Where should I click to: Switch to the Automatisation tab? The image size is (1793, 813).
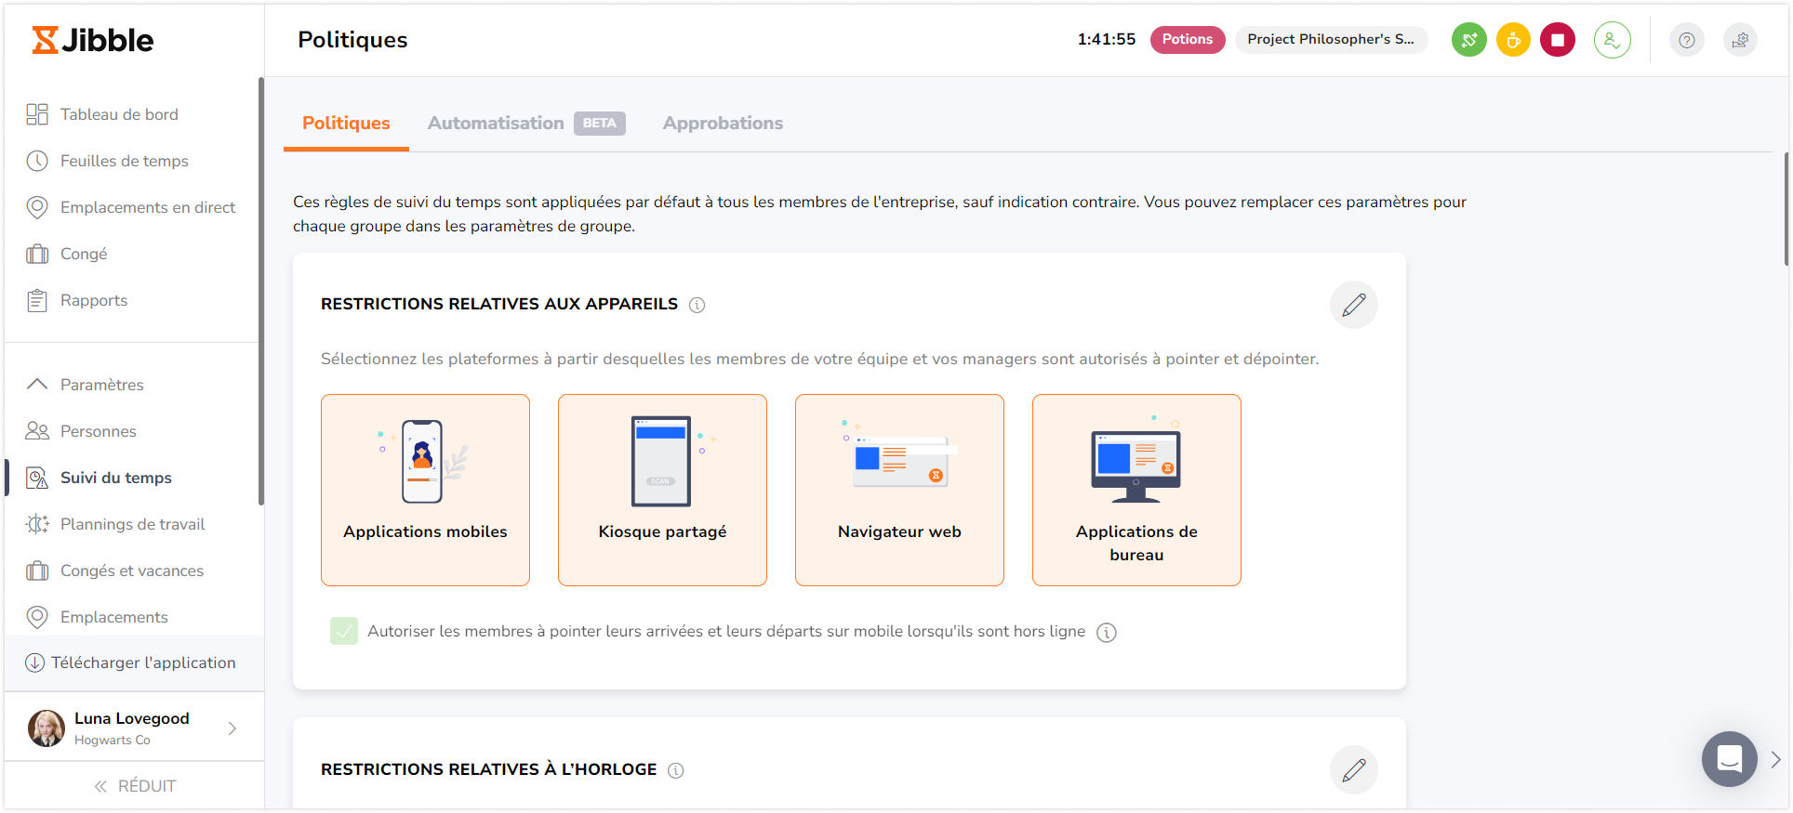[x=496, y=124]
